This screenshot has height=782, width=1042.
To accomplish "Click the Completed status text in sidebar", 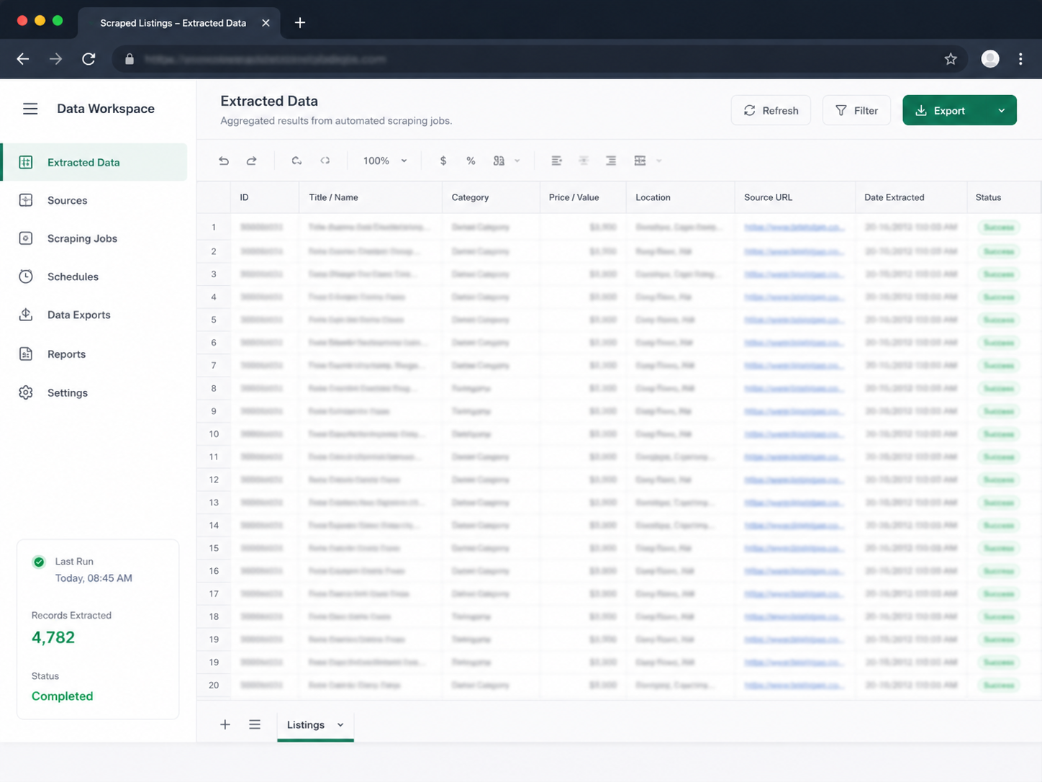I will 63,696.
